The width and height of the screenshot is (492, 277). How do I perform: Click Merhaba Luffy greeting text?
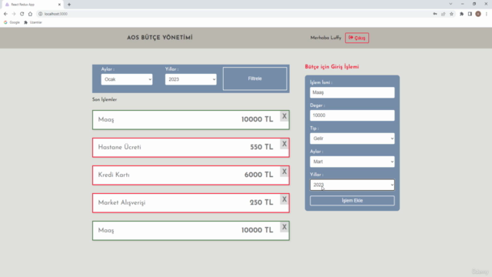click(x=326, y=38)
